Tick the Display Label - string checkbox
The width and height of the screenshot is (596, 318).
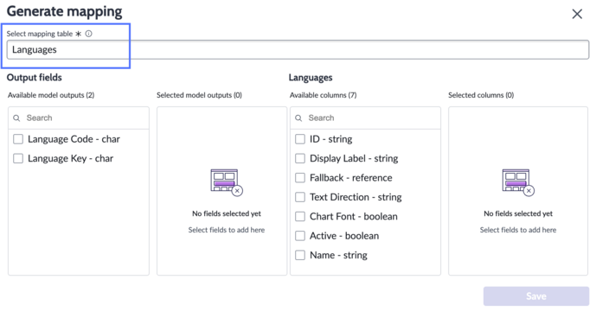pyautogui.click(x=300, y=158)
